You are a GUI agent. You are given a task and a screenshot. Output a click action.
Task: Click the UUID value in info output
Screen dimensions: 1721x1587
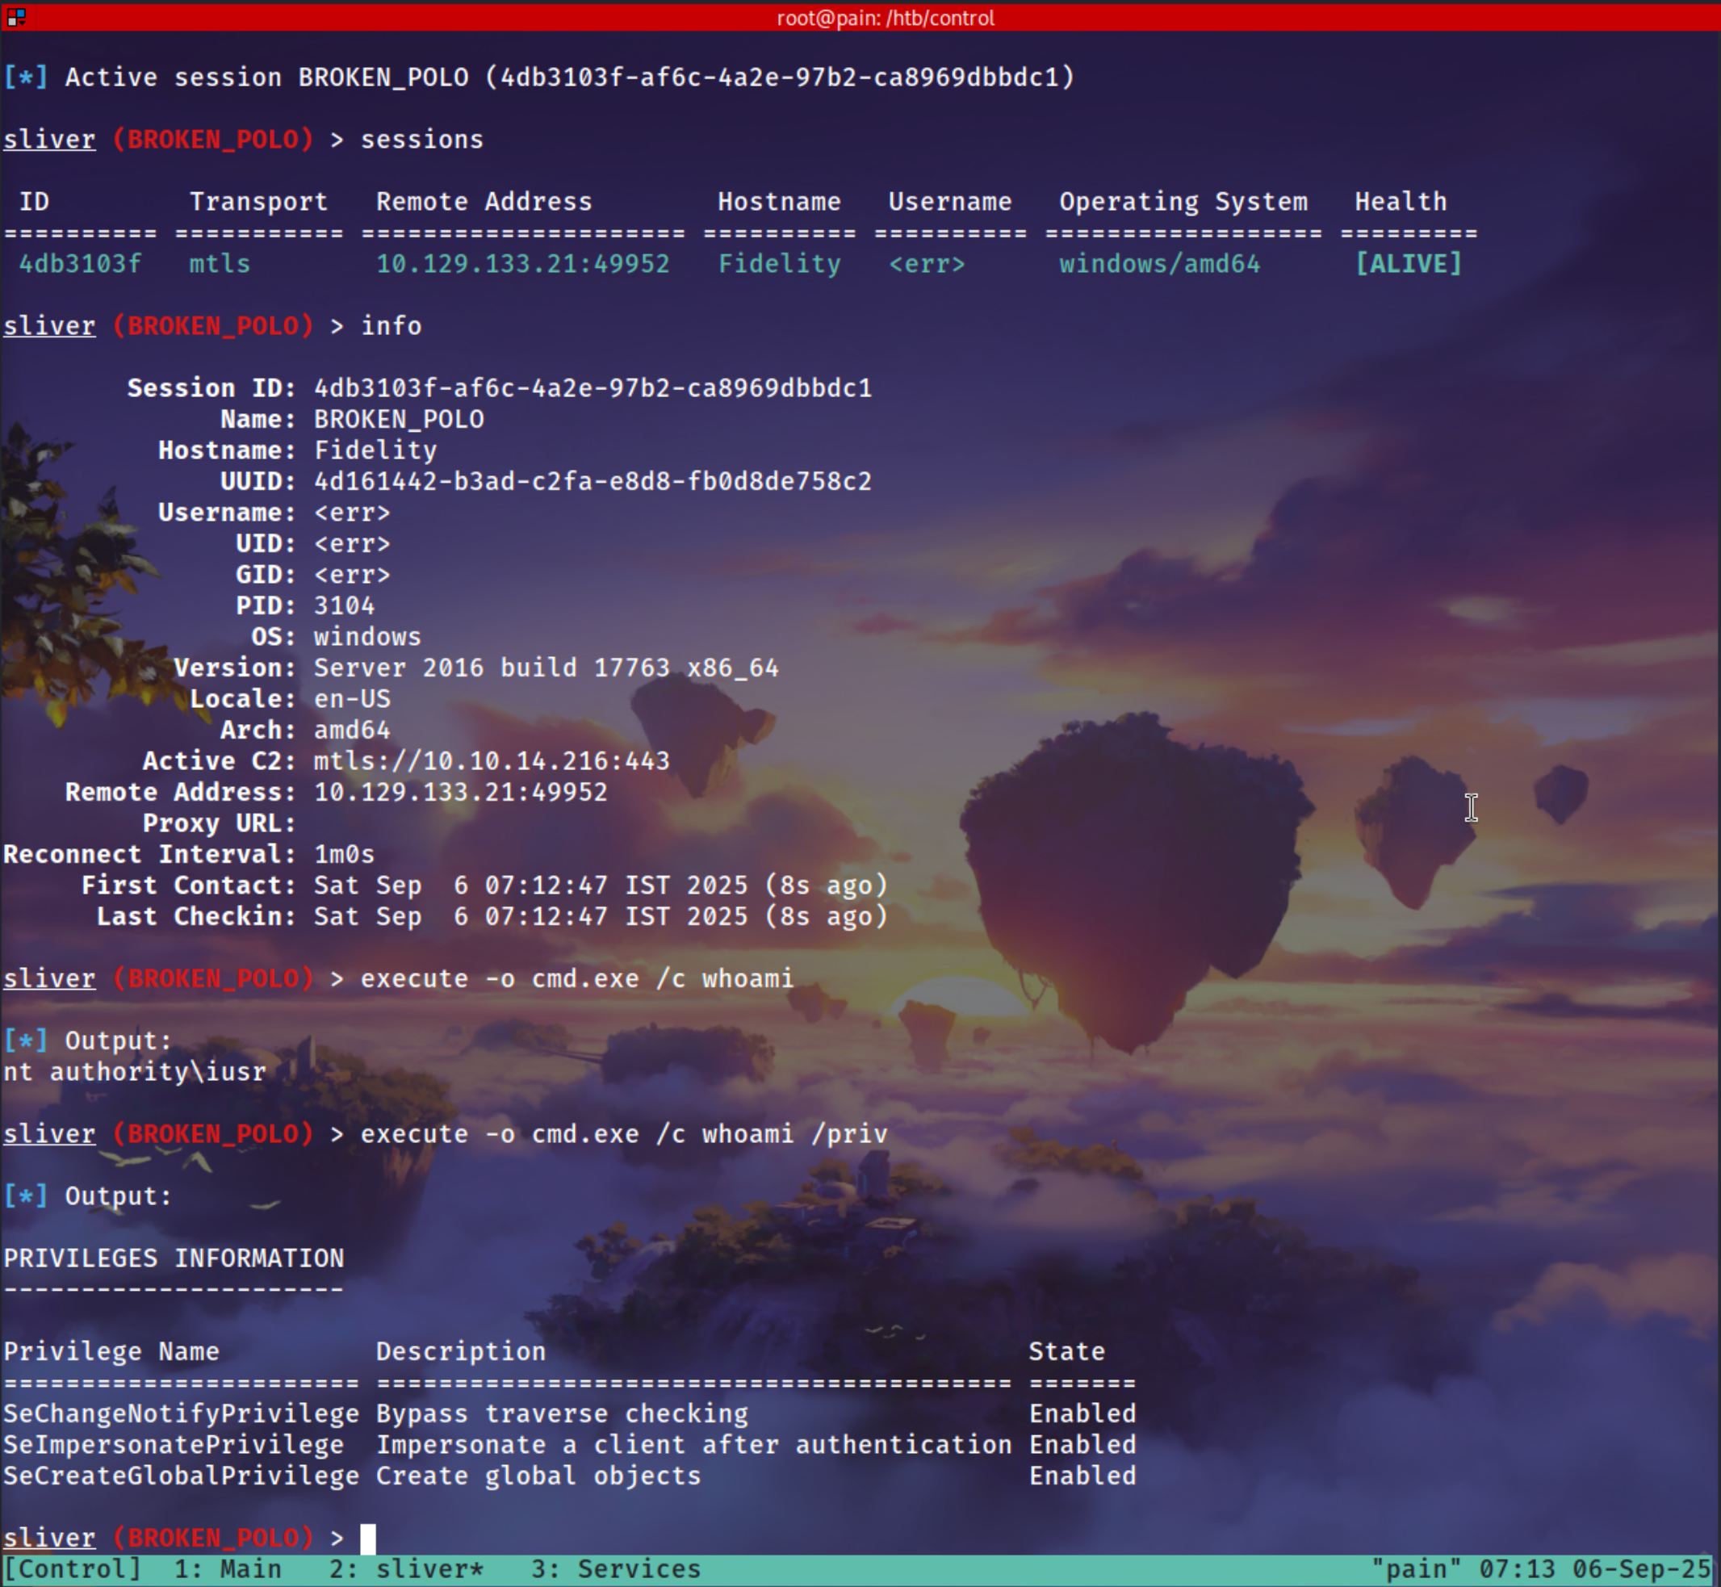(x=593, y=481)
